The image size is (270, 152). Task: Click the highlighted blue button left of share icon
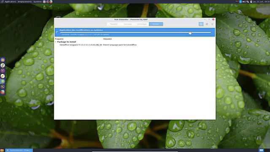coord(201,24)
